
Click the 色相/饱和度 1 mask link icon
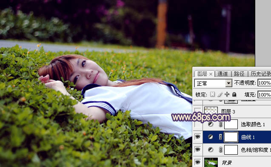click(220, 150)
